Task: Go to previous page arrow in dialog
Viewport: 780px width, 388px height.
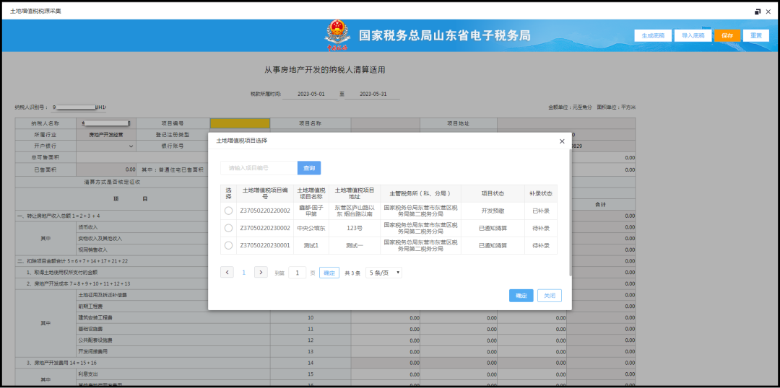Action: 227,272
